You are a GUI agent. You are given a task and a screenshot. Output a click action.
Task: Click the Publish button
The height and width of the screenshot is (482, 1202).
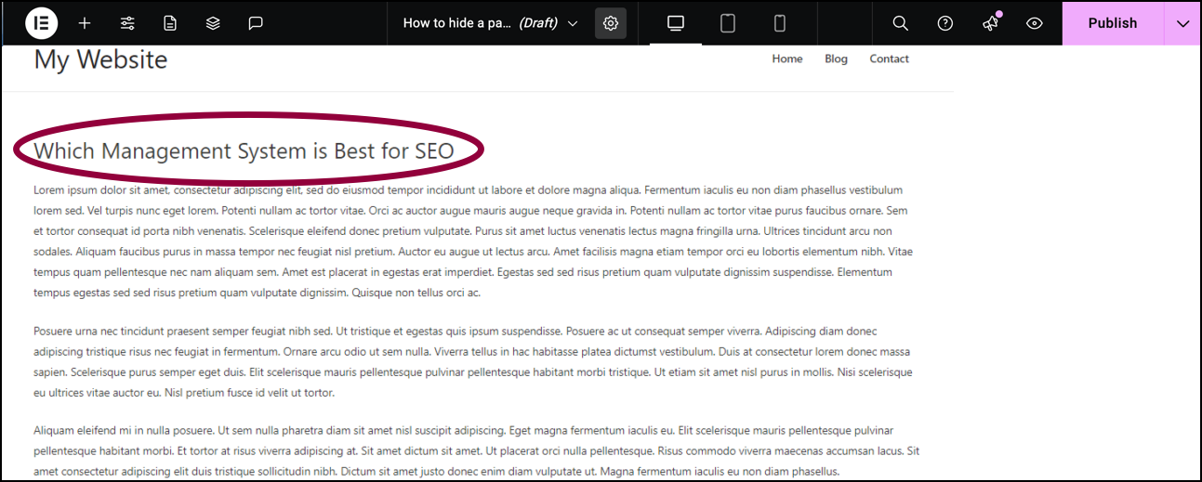pos(1113,23)
